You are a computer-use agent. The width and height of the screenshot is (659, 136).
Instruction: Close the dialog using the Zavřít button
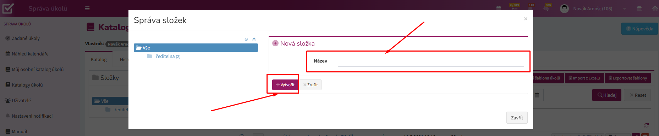click(x=517, y=118)
